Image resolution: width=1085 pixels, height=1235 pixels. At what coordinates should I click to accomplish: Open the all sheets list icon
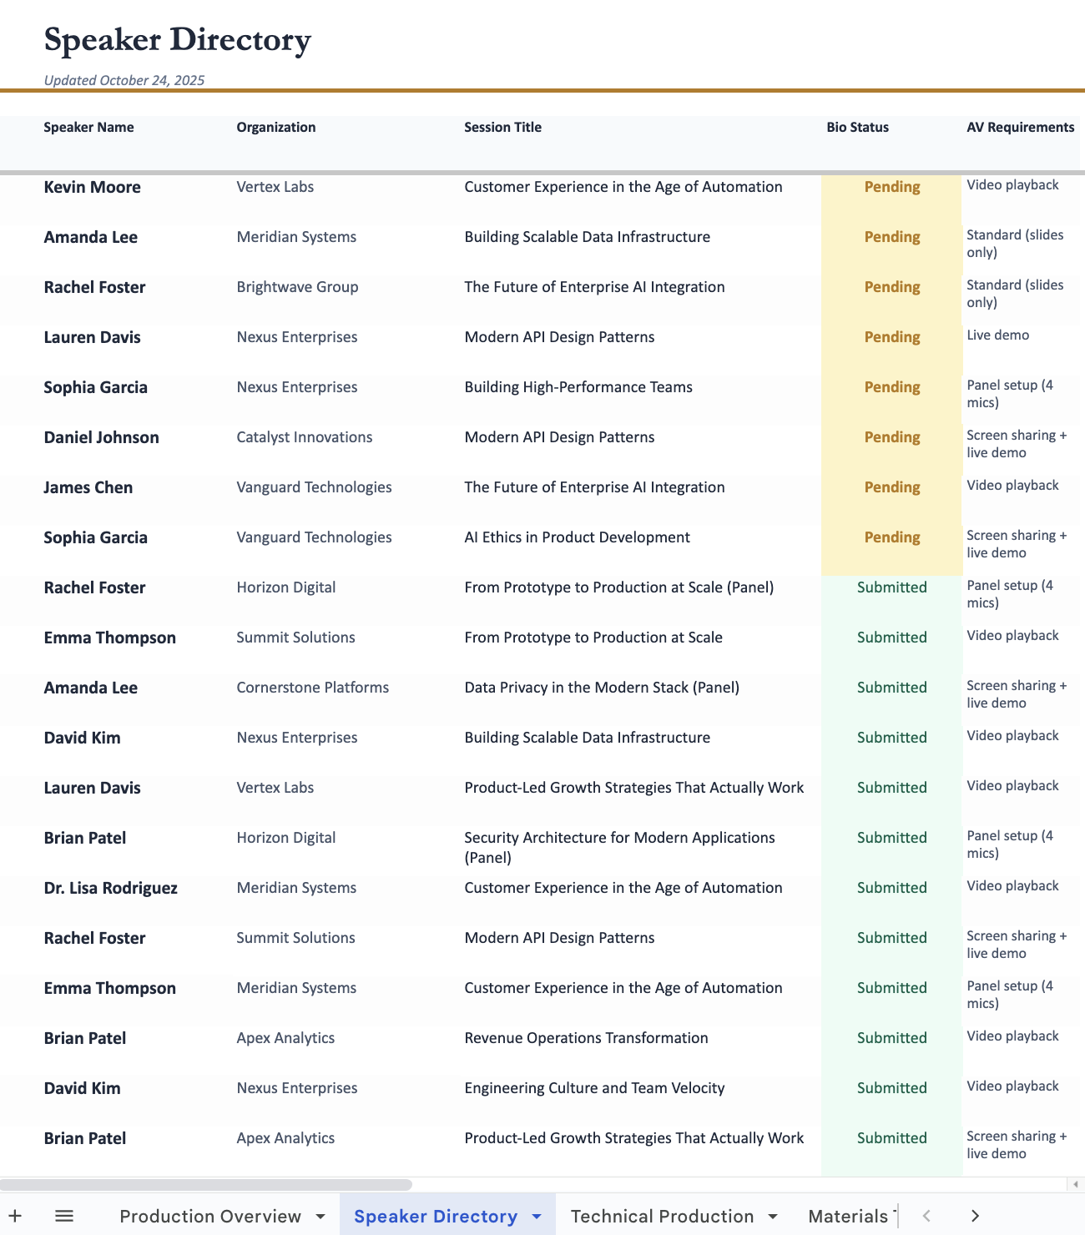(x=63, y=1216)
